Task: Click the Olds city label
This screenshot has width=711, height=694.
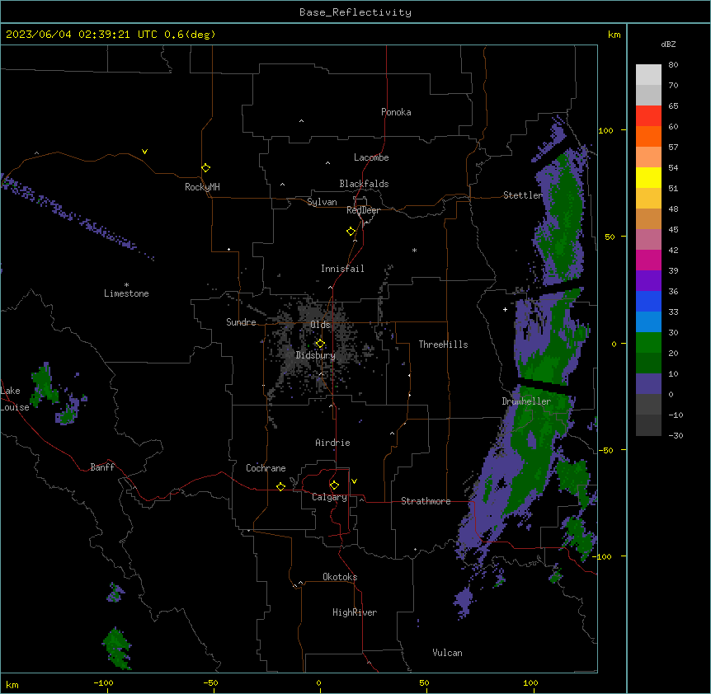Action: coord(320,325)
